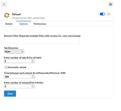
Task: Select the Options tab
Action: click(24, 24)
